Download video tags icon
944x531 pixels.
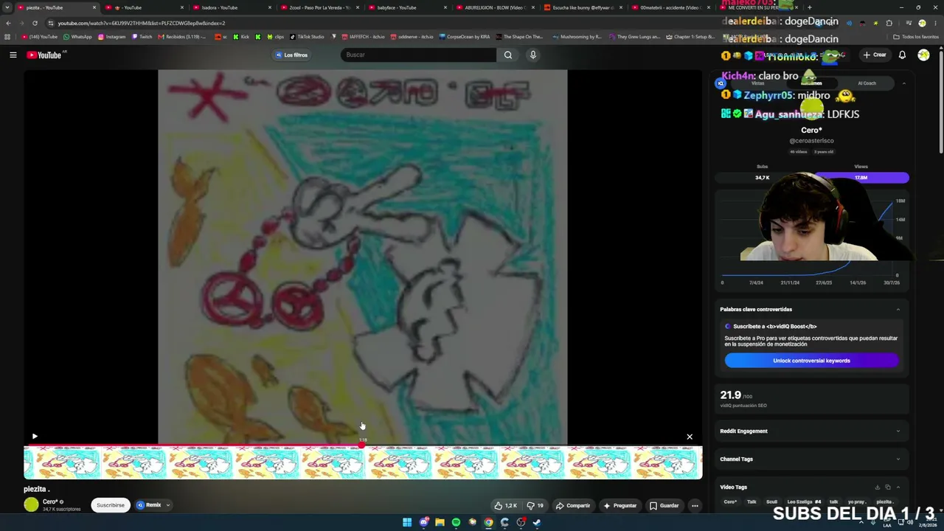(x=877, y=487)
